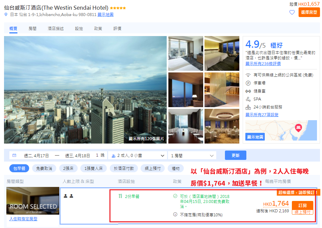The image size is (322, 228).
Task: Toggle the 1張雙人床 filter chip
Action: [x=93, y=168]
